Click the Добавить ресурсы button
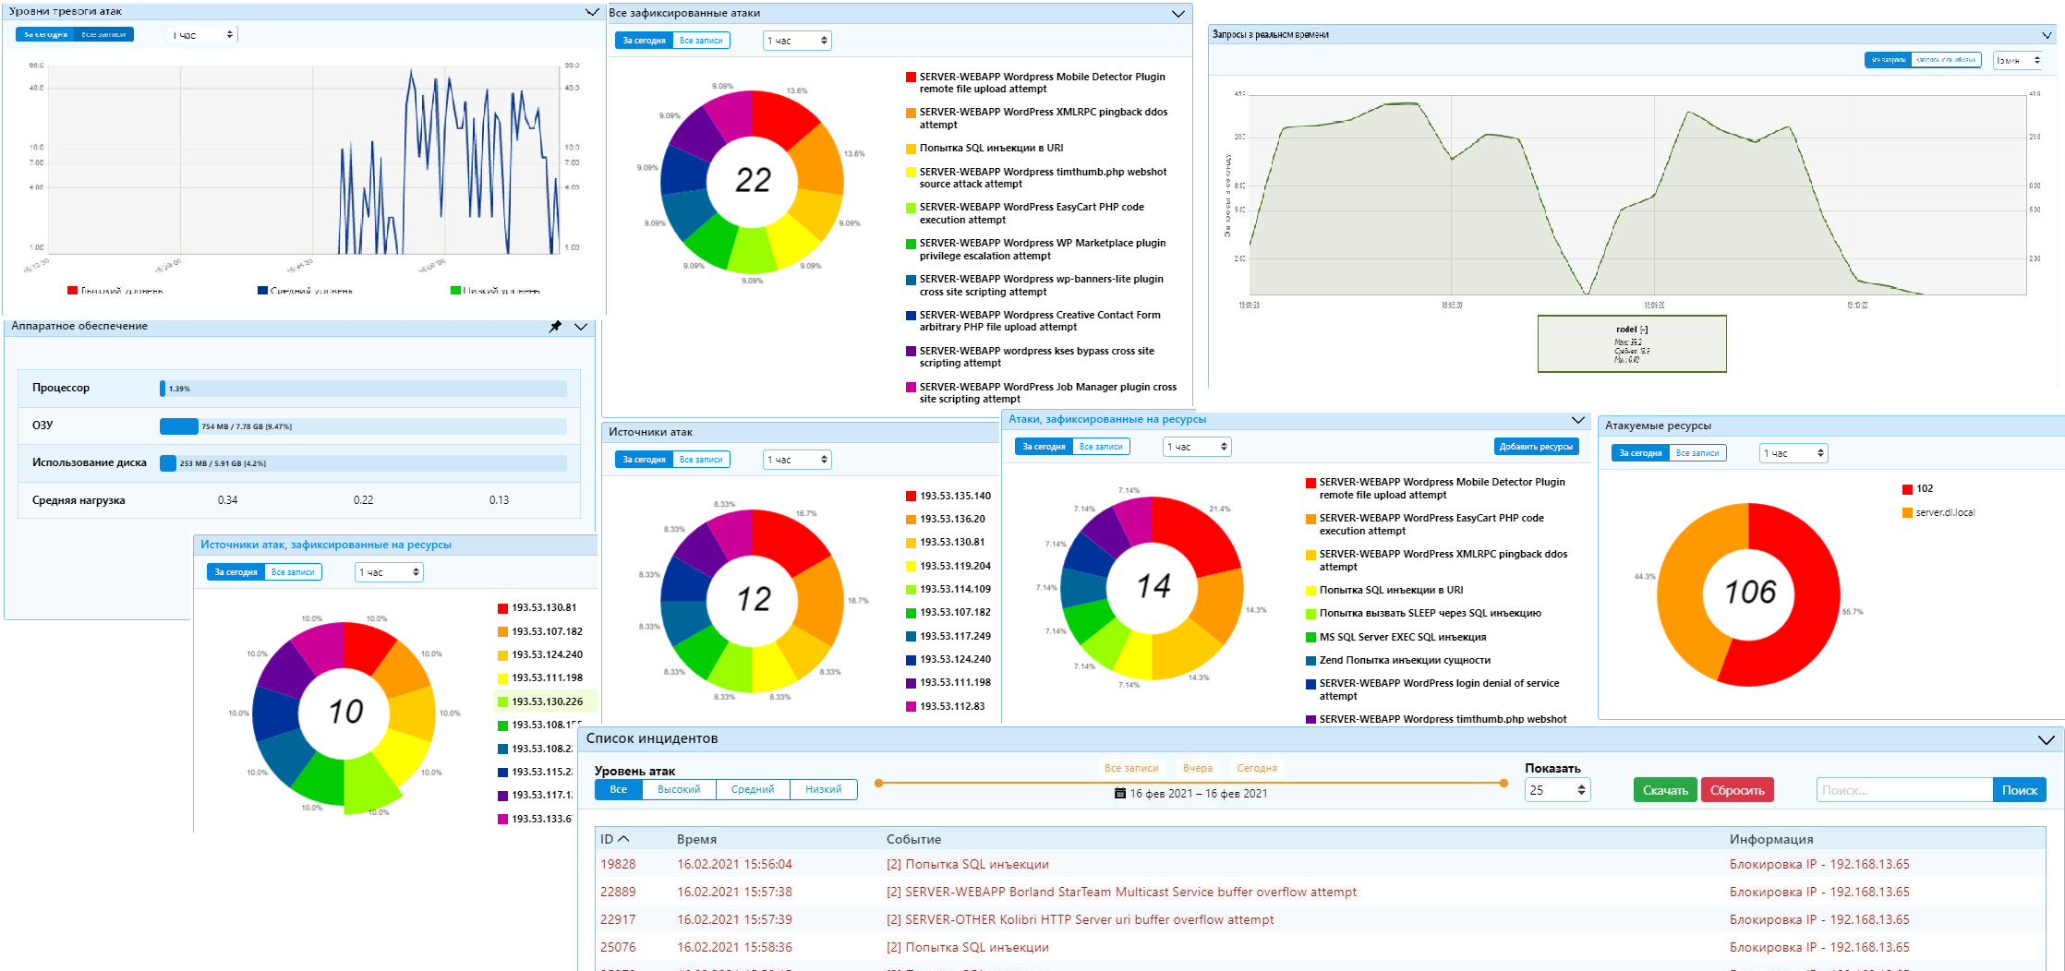2065x971 pixels. coord(1536,447)
